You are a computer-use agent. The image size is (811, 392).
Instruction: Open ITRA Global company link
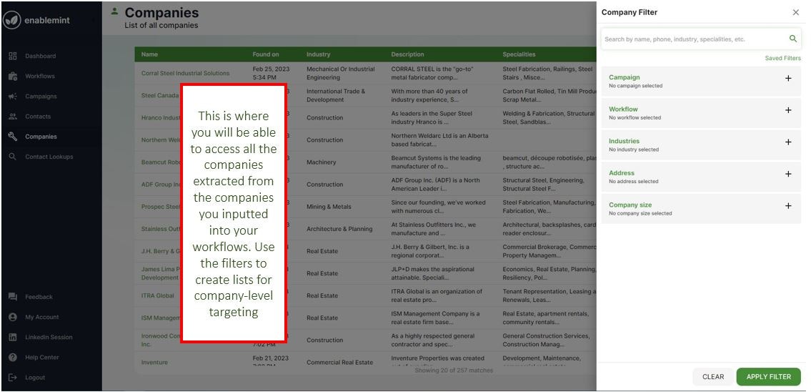[158, 295]
